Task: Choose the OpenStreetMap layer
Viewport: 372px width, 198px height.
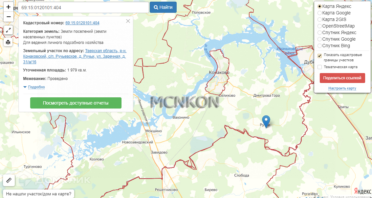Action: click(319, 26)
